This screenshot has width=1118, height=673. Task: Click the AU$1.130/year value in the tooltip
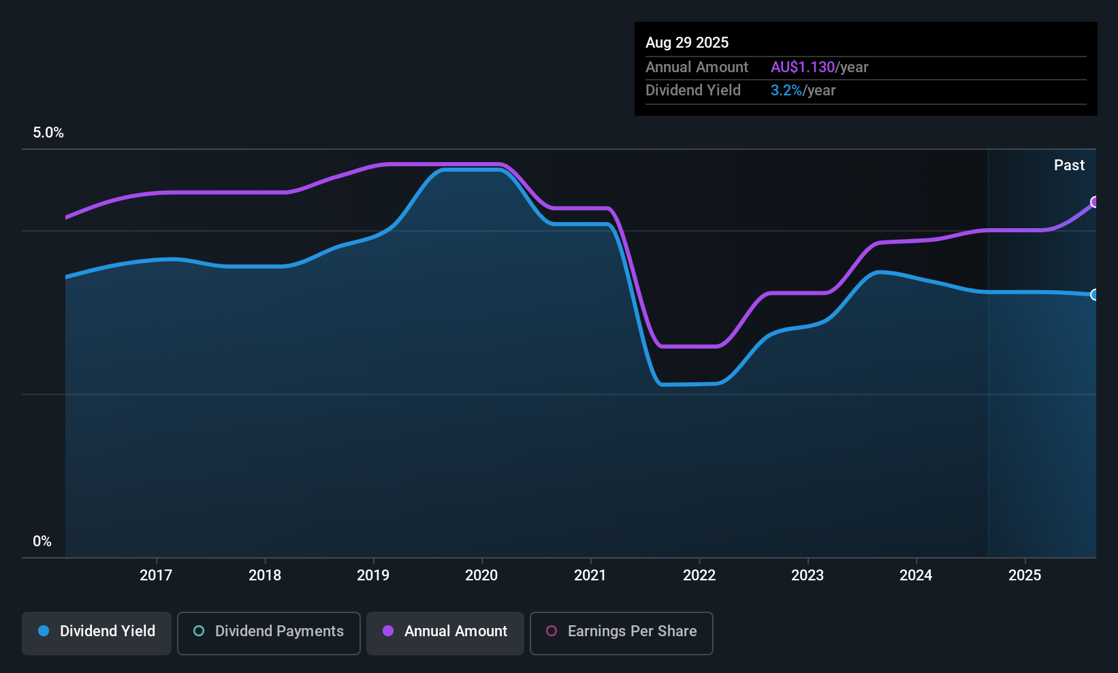coord(819,67)
